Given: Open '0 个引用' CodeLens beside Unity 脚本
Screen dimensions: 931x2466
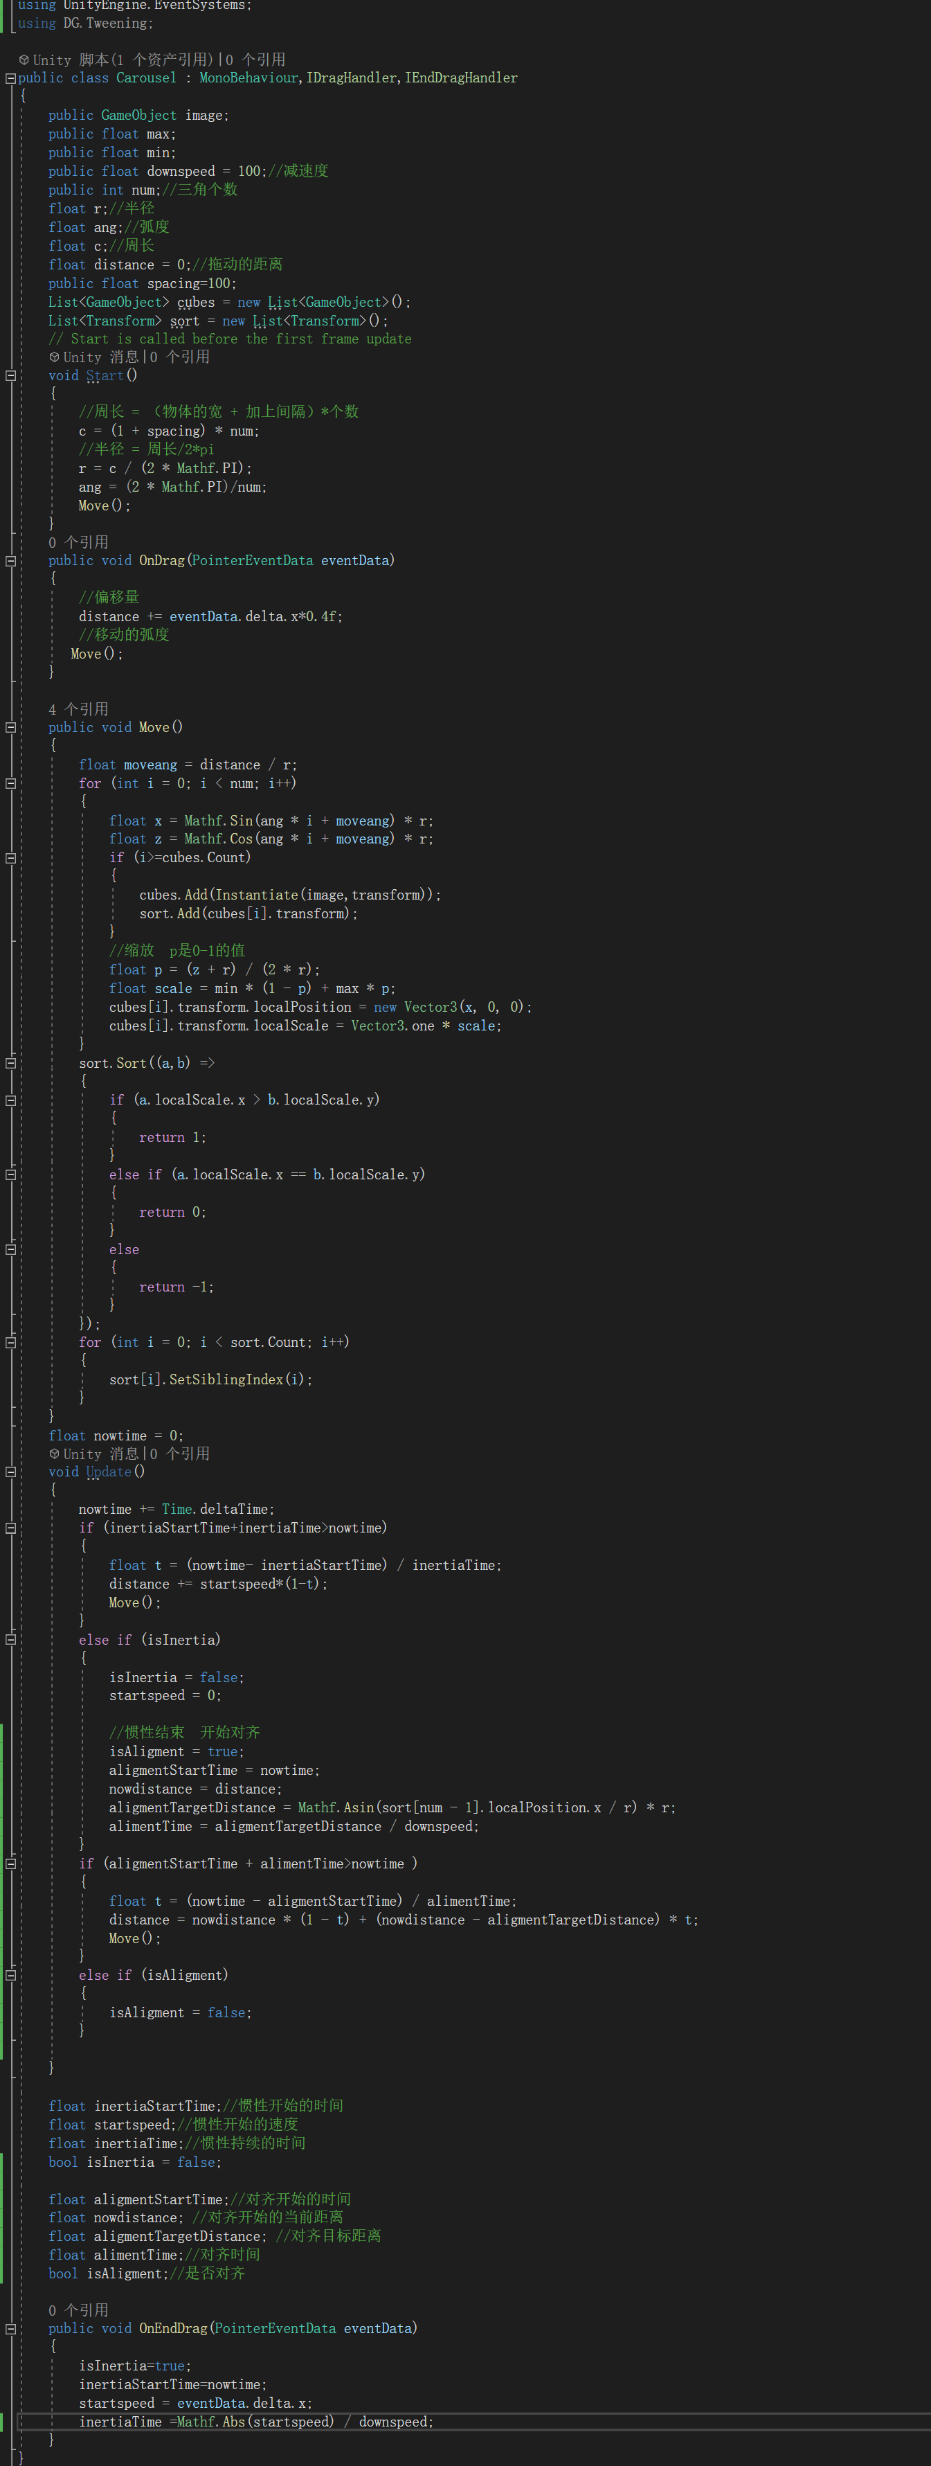Looking at the screenshot, I should coord(255,60).
